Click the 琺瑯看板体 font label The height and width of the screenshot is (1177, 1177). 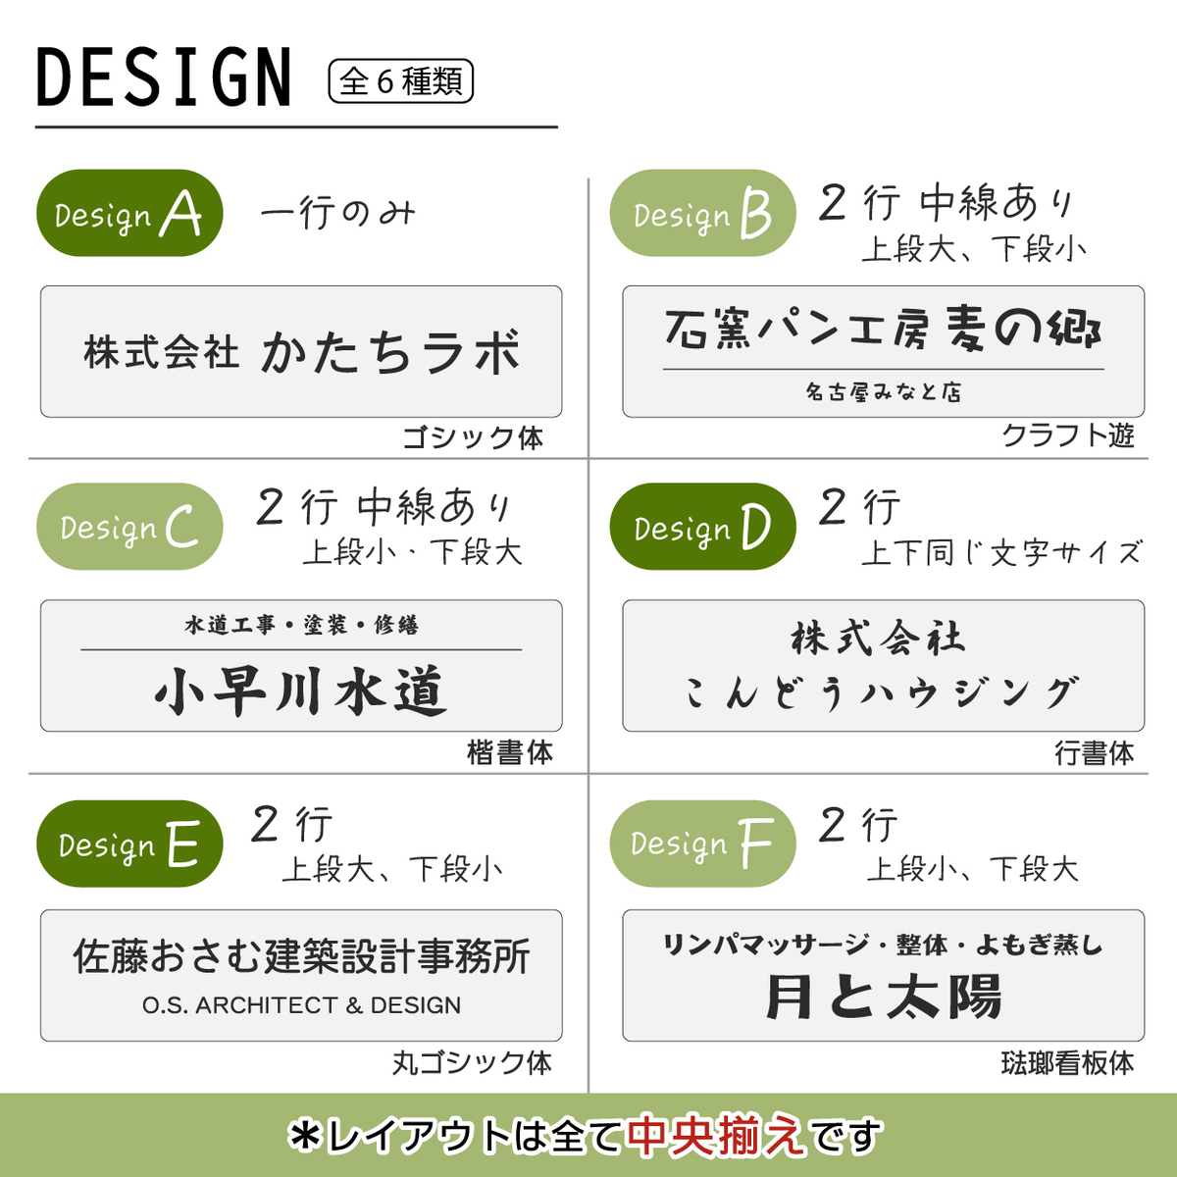[1067, 1062]
